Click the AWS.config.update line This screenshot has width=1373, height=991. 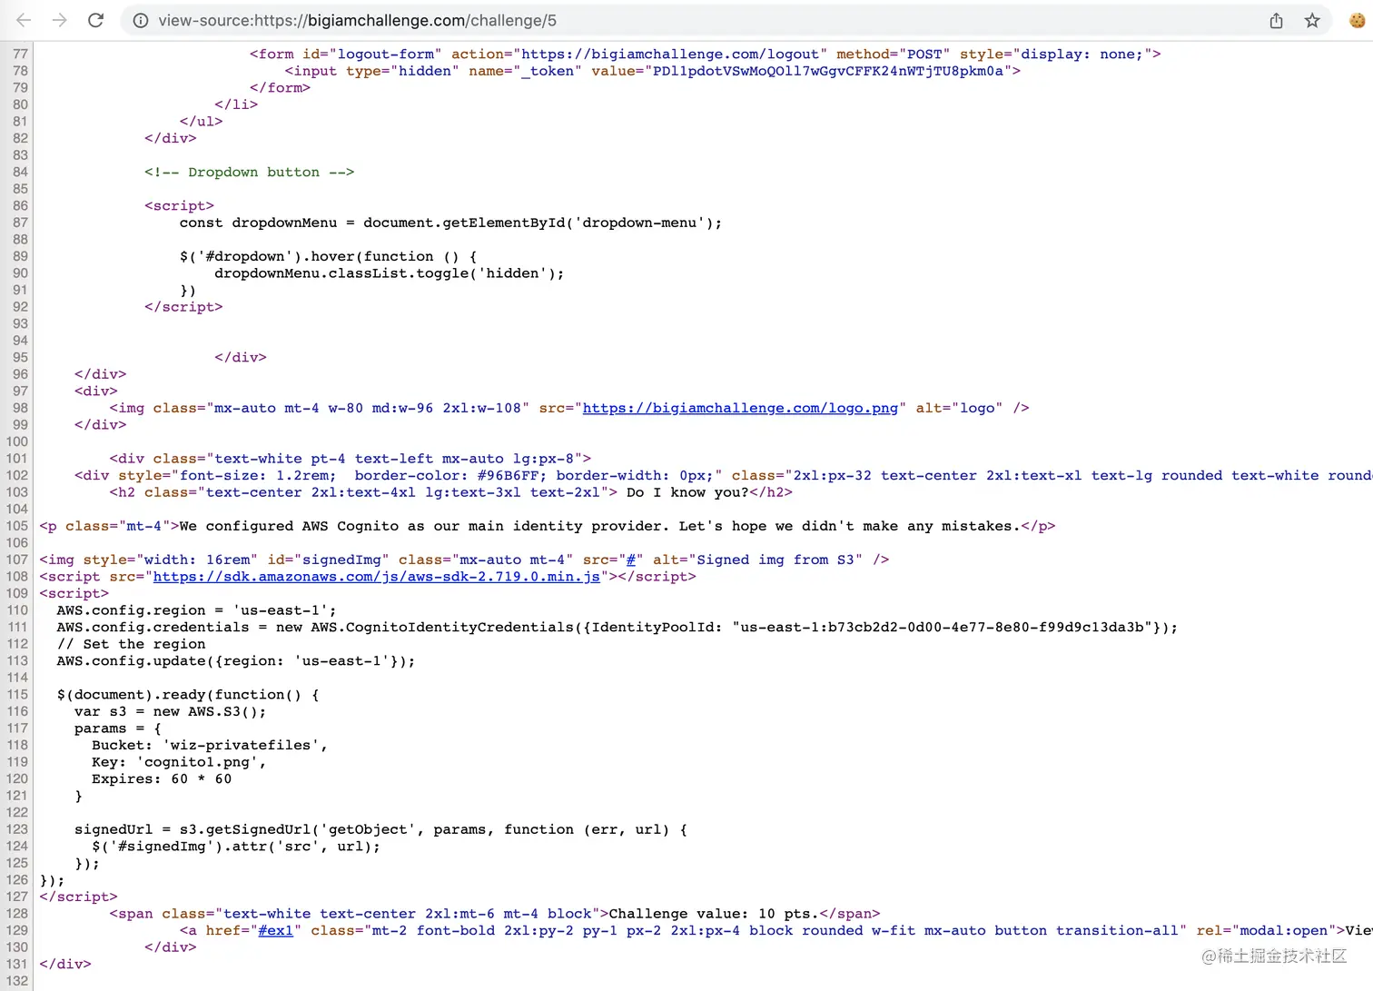(x=236, y=660)
